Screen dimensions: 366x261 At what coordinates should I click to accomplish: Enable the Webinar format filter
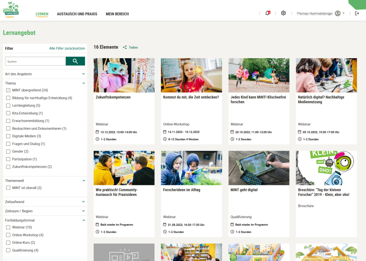tap(8, 227)
